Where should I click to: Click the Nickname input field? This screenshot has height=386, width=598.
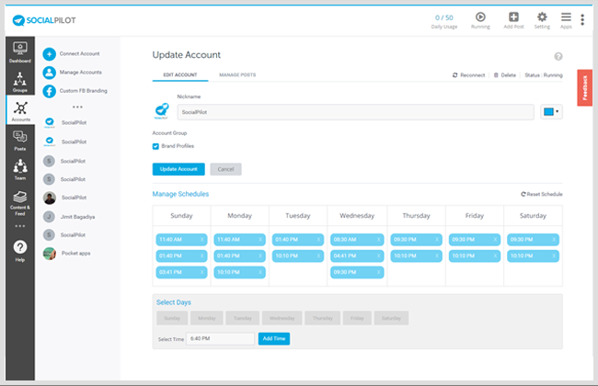355,112
